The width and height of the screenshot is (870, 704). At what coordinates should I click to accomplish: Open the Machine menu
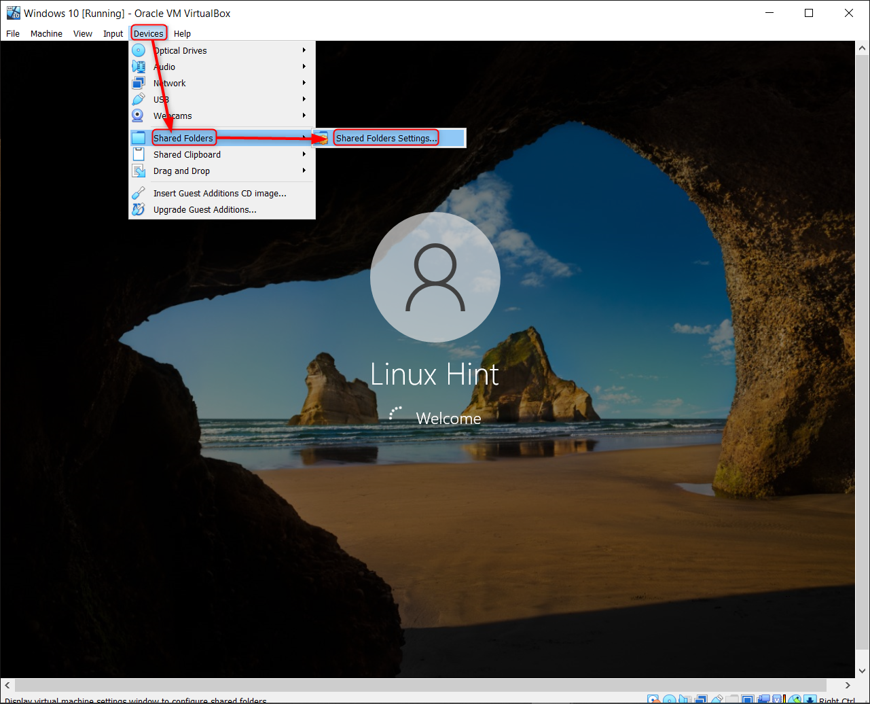pos(46,33)
